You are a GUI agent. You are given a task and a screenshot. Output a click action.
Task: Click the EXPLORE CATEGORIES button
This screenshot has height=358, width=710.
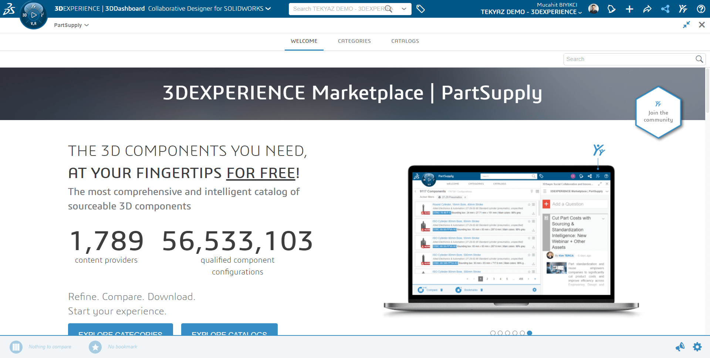coord(121,329)
